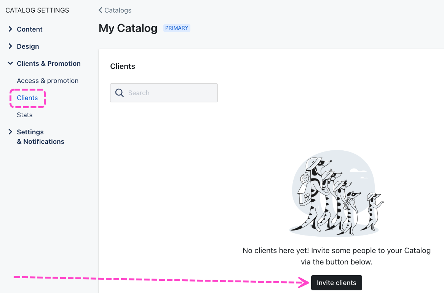Click the CATALOG SETTINGS sidebar header
The width and height of the screenshot is (444, 293).
37,10
